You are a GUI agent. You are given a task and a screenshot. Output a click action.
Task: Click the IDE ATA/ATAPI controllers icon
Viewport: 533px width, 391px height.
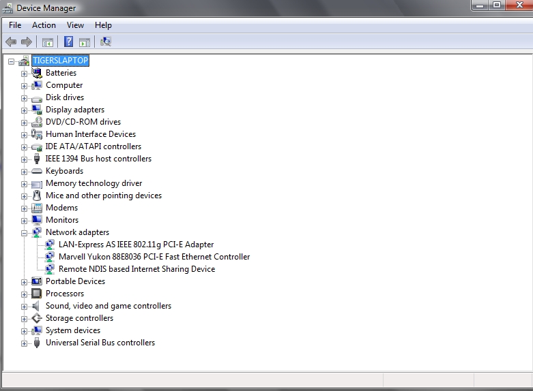37,147
